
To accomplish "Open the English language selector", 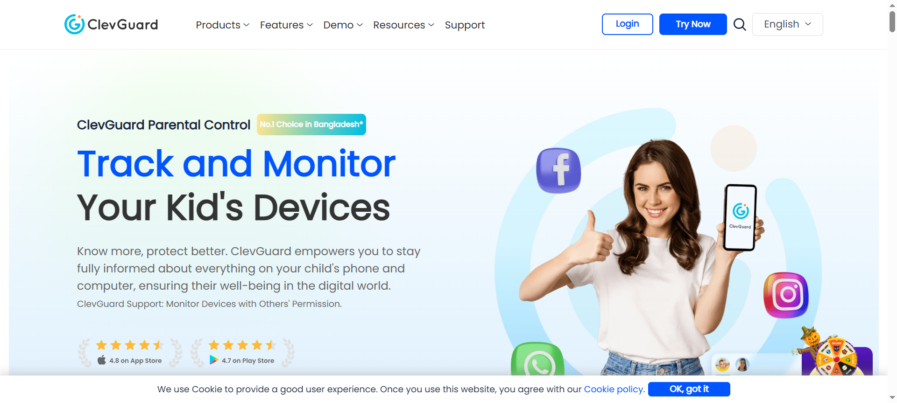I will click(787, 24).
